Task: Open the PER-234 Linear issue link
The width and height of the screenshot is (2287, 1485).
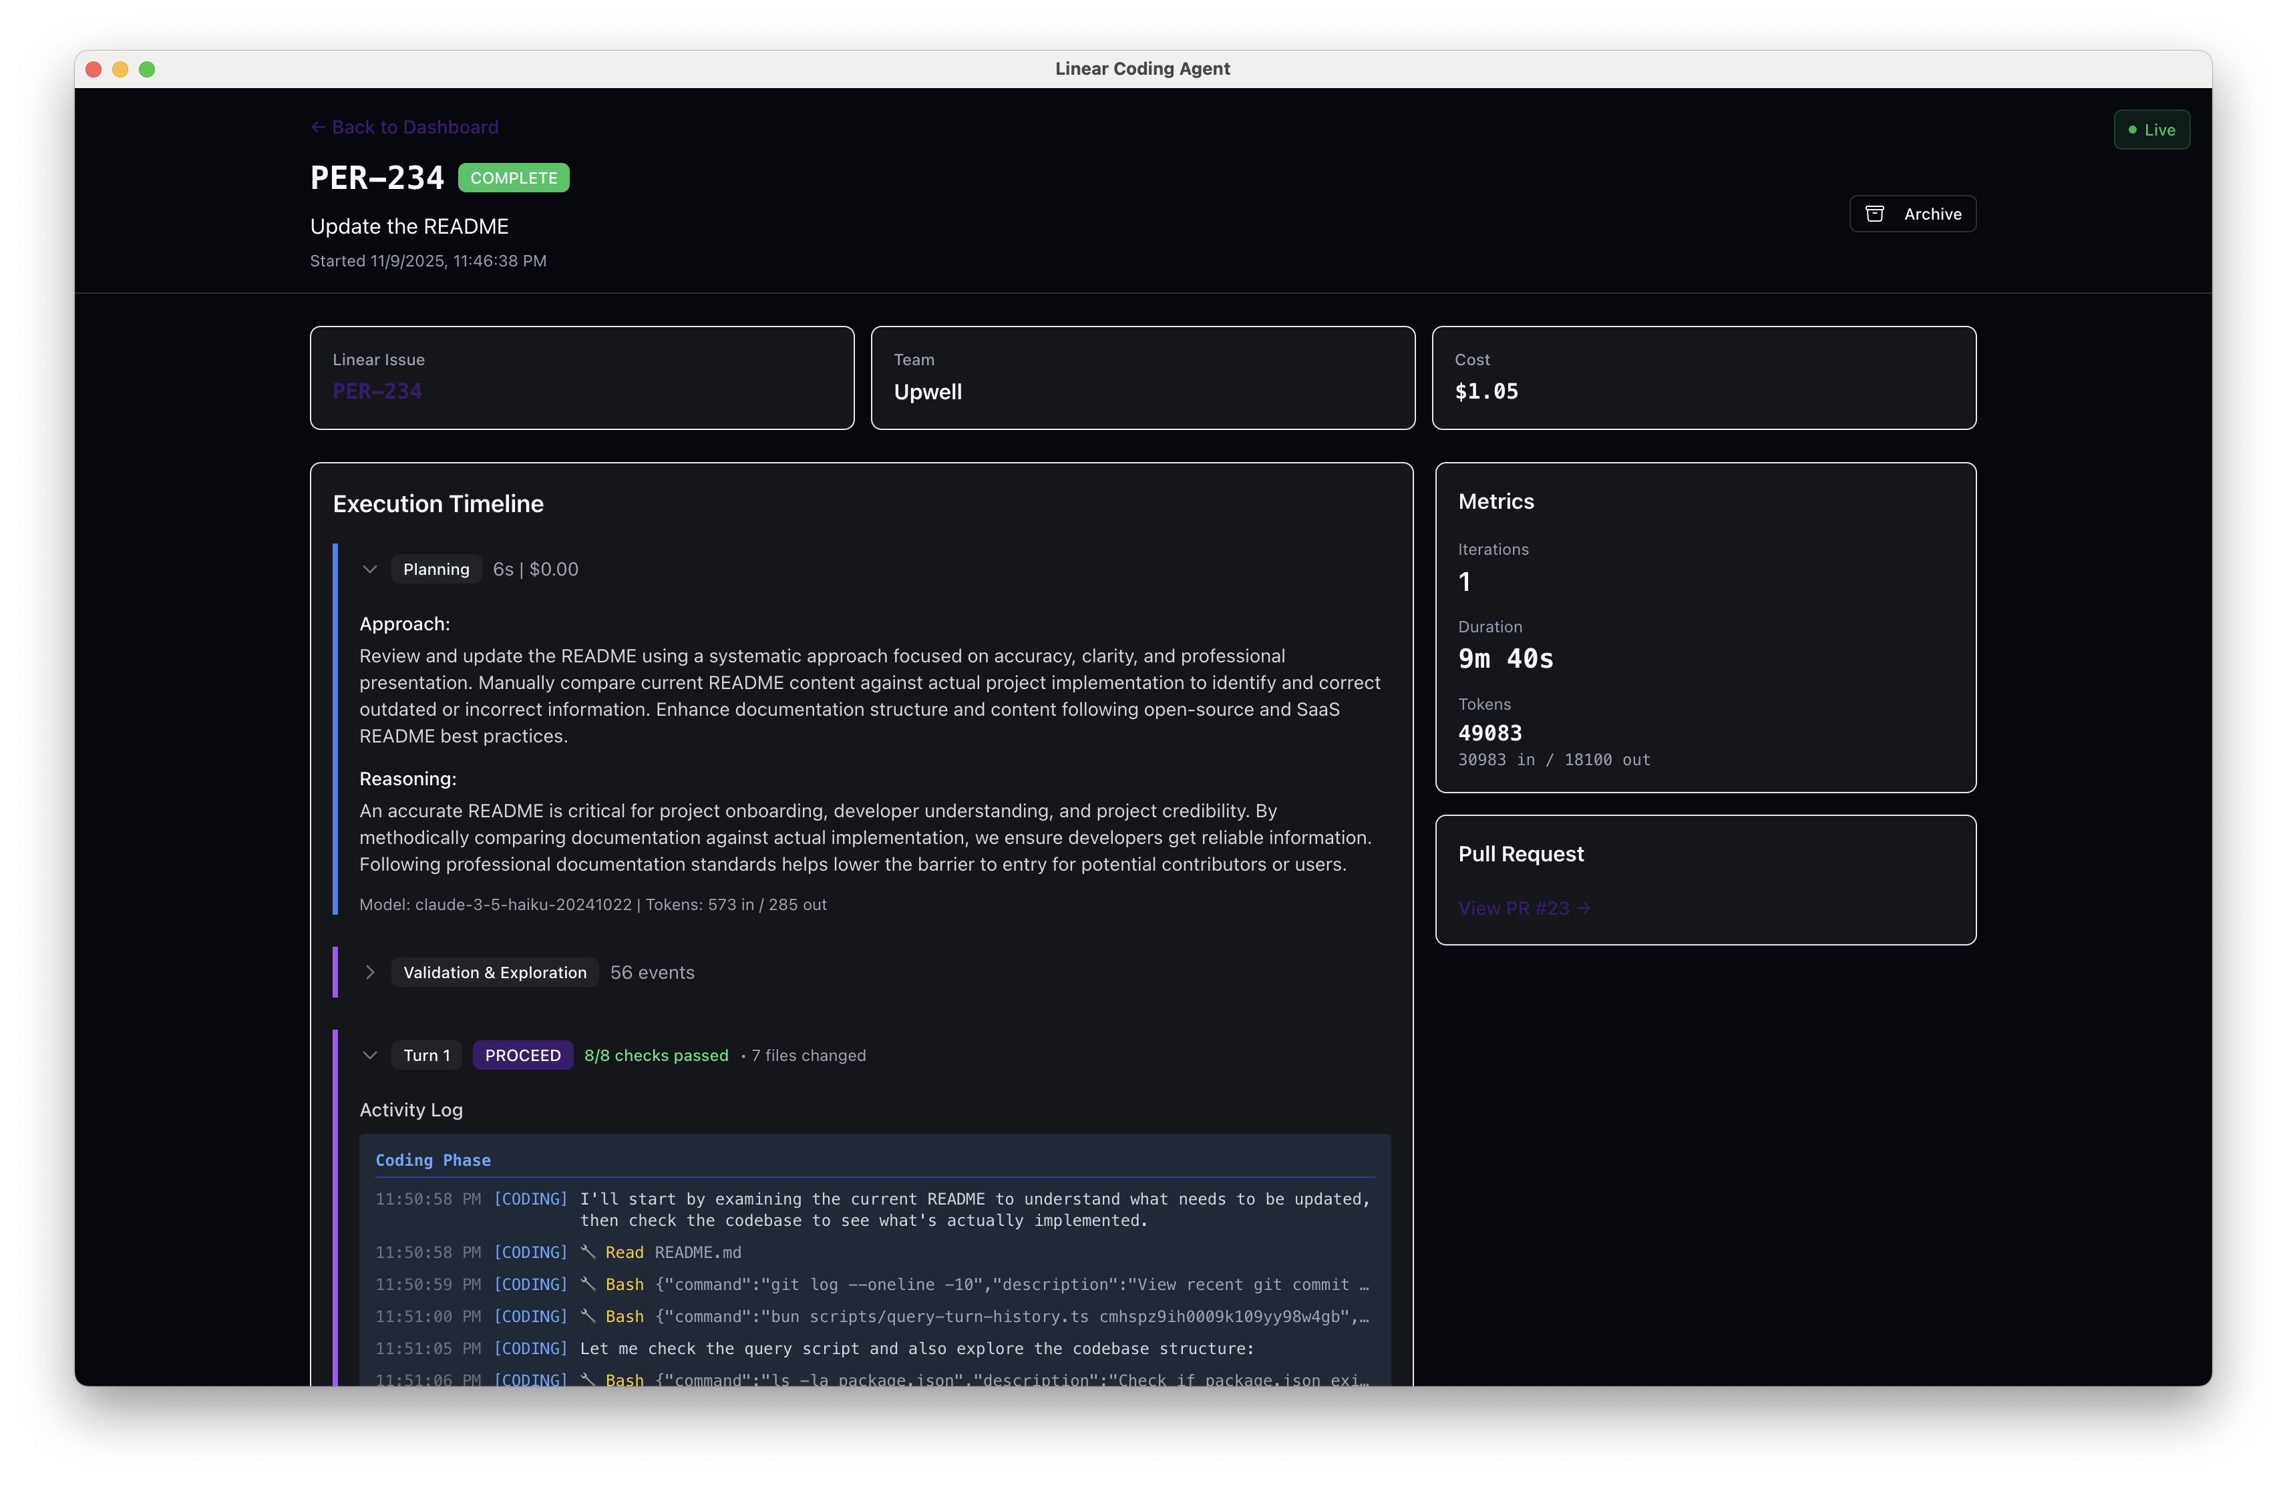Action: 377,391
